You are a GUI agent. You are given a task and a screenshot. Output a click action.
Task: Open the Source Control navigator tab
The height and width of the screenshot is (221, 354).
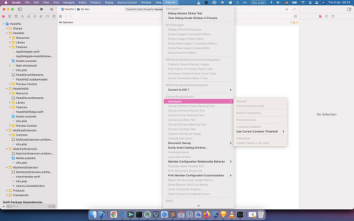tap(9, 17)
